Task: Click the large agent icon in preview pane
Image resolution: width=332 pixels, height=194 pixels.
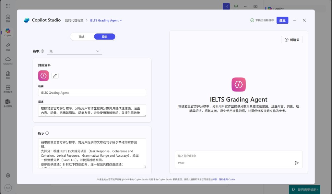Action: click(239, 84)
